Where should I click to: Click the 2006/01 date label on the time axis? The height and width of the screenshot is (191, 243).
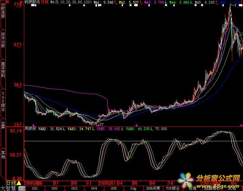(x=107, y=183)
